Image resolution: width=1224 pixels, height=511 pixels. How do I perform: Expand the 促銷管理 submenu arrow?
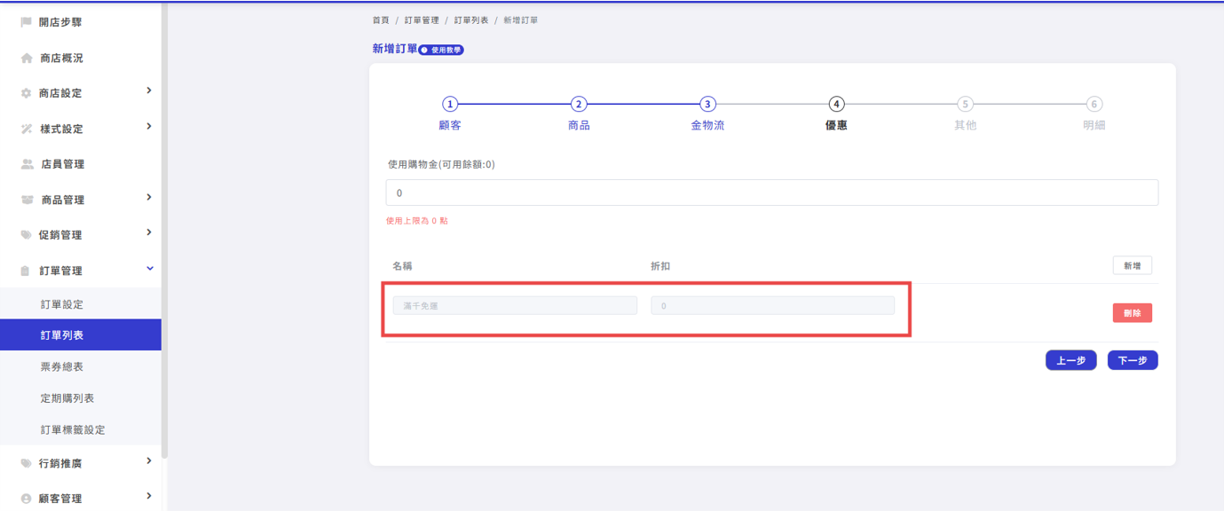(x=149, y=232)
